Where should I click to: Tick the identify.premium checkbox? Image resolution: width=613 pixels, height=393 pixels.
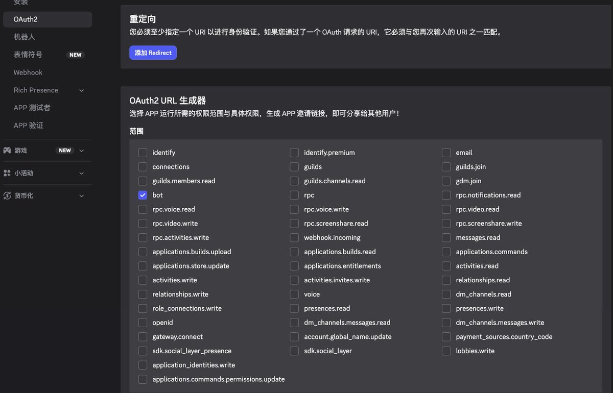(x=294, y=153)
